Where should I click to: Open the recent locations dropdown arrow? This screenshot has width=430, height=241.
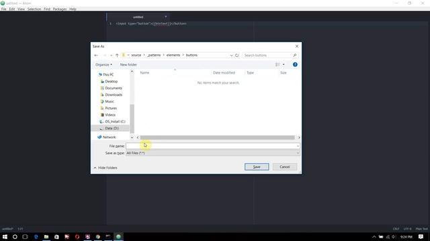pos(111,55)
